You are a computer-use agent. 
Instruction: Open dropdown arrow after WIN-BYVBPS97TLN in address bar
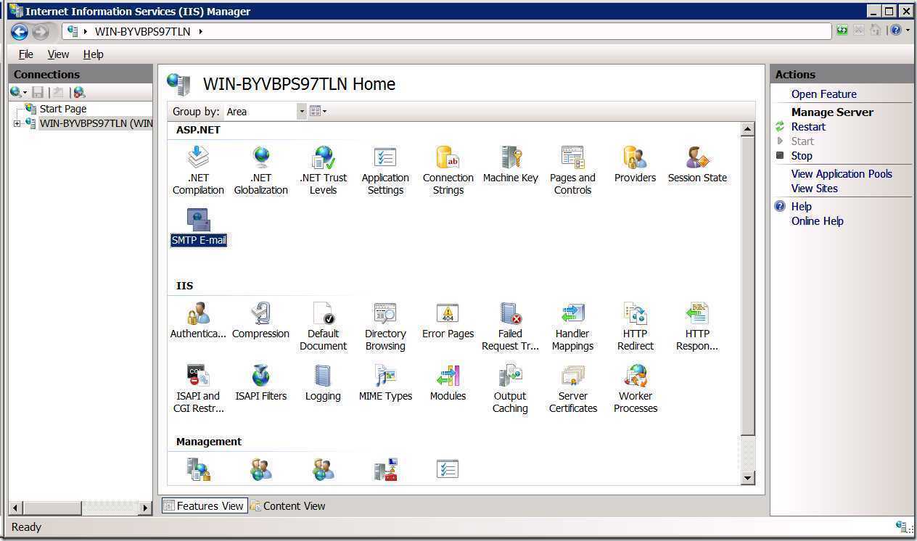tap(200, 31)
